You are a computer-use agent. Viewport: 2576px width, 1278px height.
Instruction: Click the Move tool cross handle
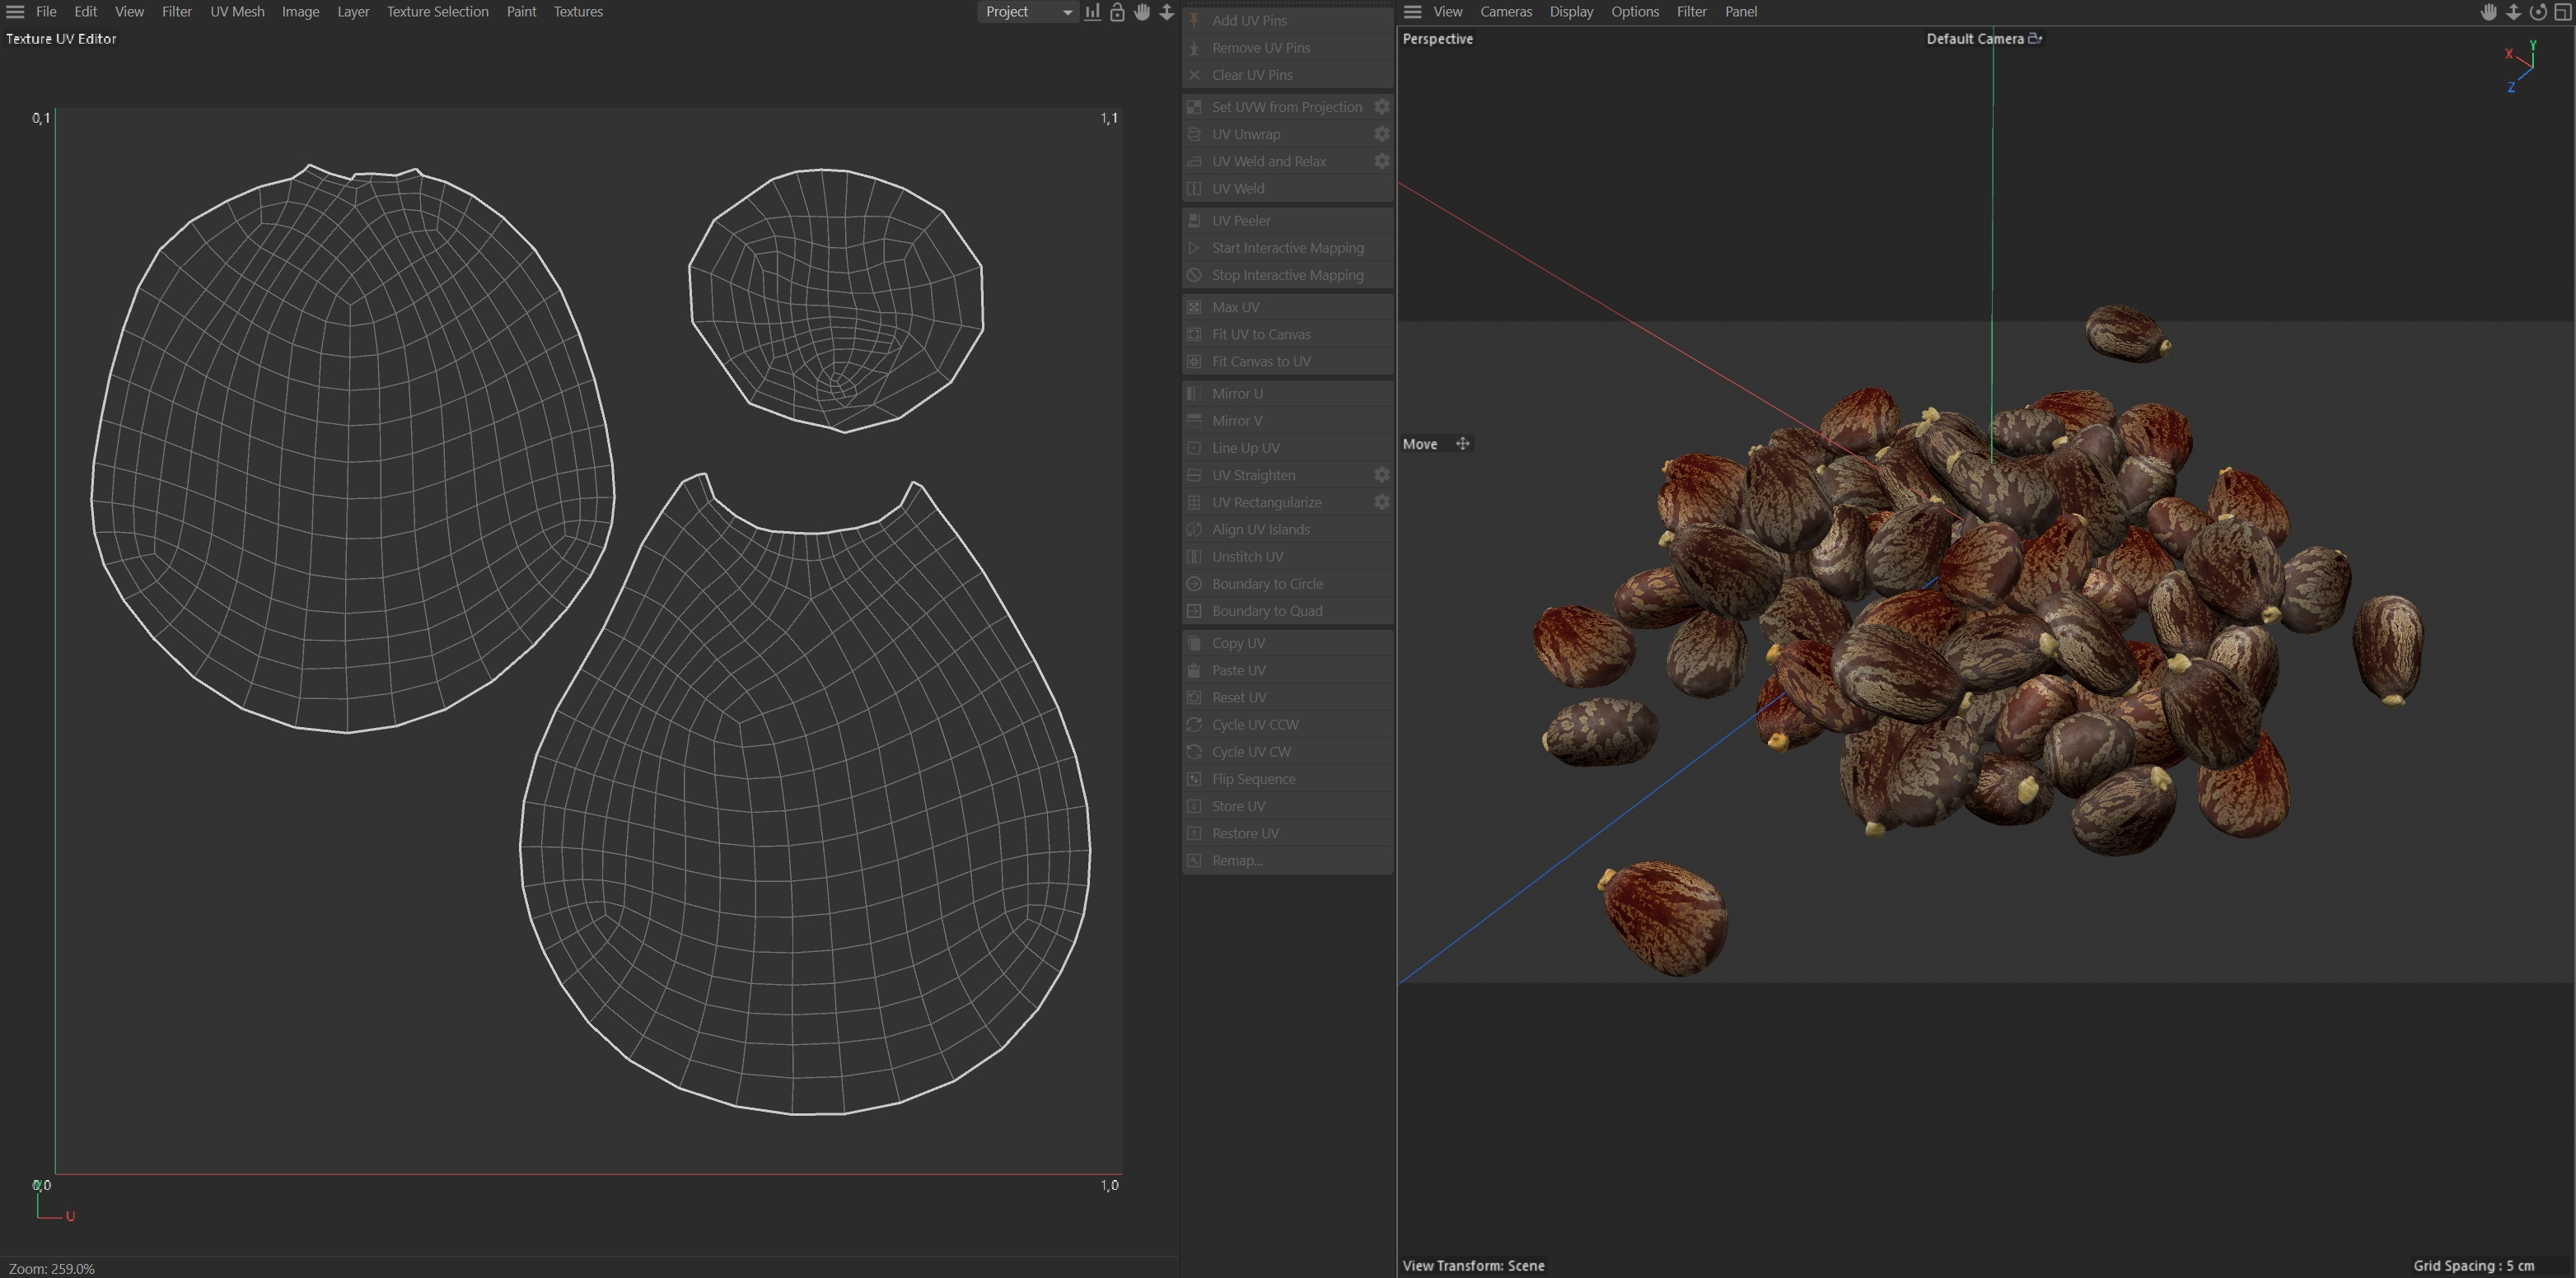[x=1462, y=444]
